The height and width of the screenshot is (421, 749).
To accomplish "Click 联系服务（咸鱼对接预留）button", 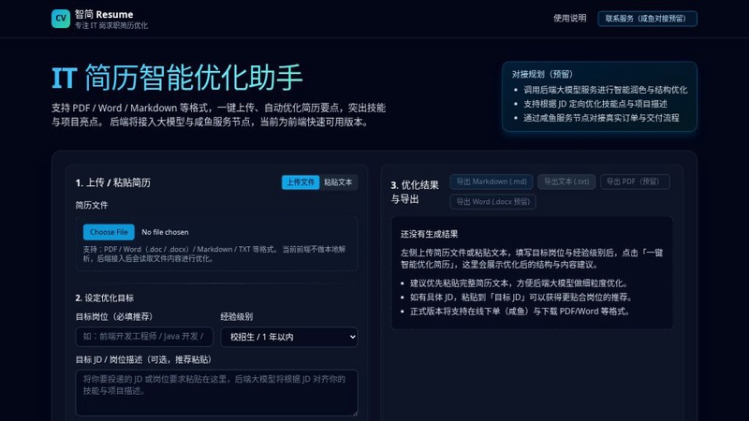I will tap(647, 19).
